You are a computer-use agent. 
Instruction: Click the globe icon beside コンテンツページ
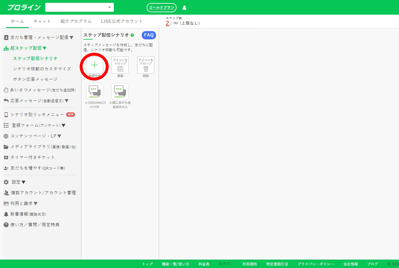[6, 136]
